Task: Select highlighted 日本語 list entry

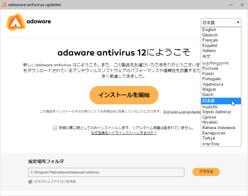Action: [x=221, y=101]
